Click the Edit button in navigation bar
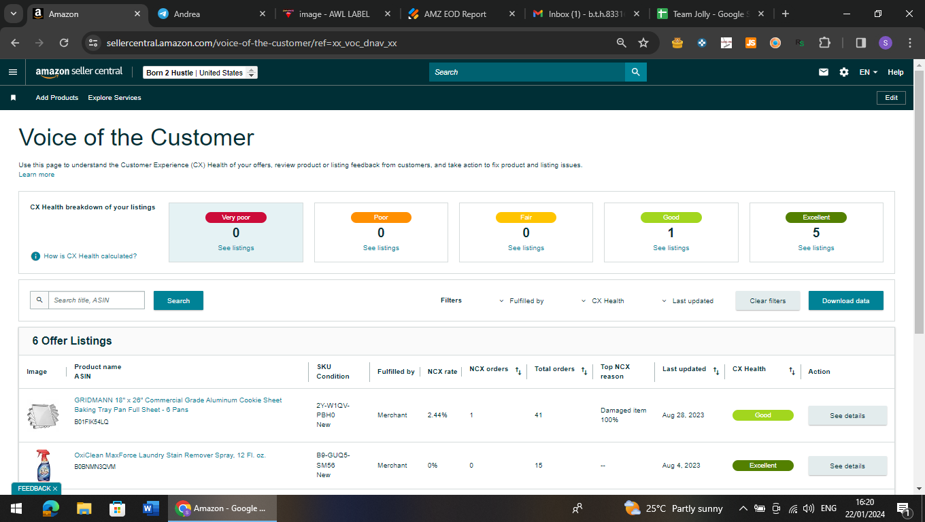This screenshot has width=925, height=522. click(891, 98)
